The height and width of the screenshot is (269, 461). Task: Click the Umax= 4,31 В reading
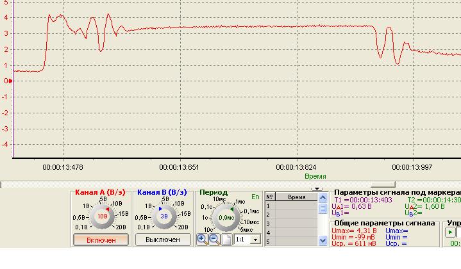[x=354, y=231]
